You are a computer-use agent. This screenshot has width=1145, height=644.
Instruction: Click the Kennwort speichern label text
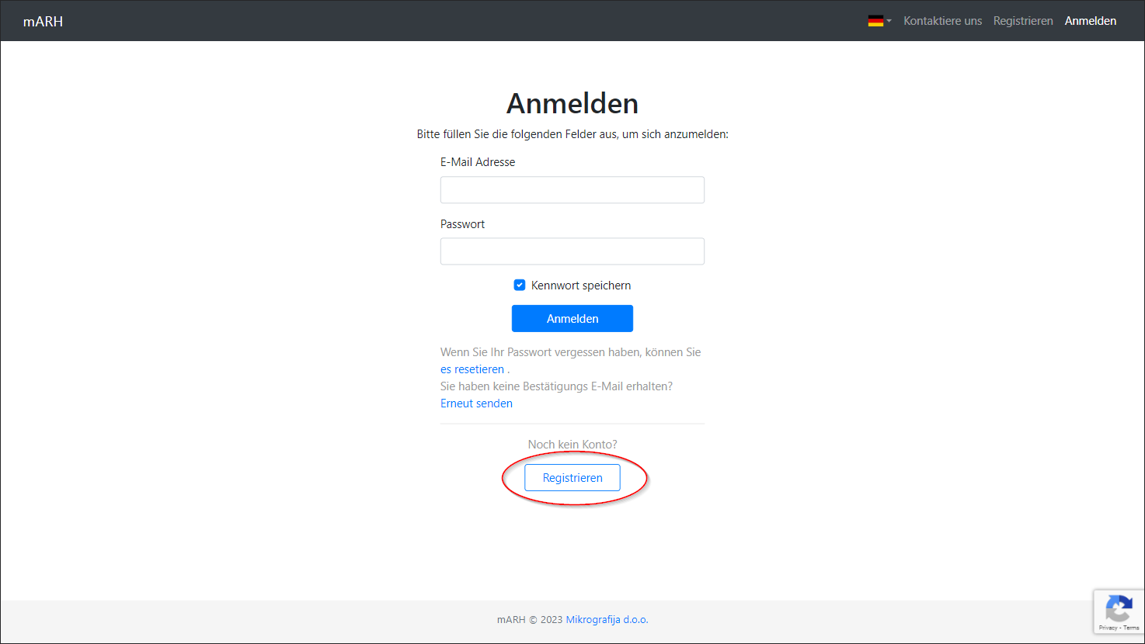coord(580,286)
